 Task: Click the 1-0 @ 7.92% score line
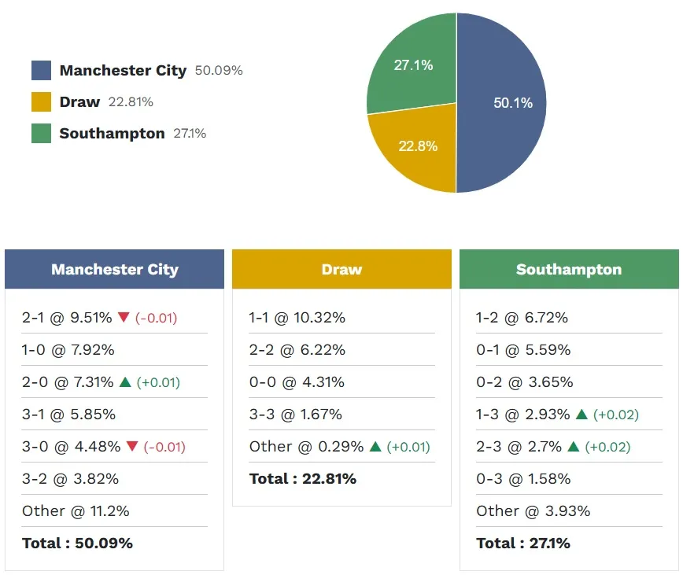68,350
